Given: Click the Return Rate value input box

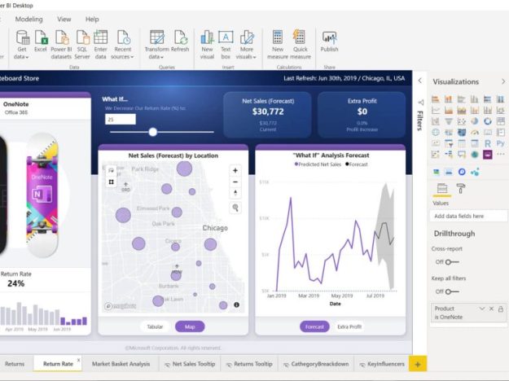Looking at the screenshot, I should [x=120, y=120].
